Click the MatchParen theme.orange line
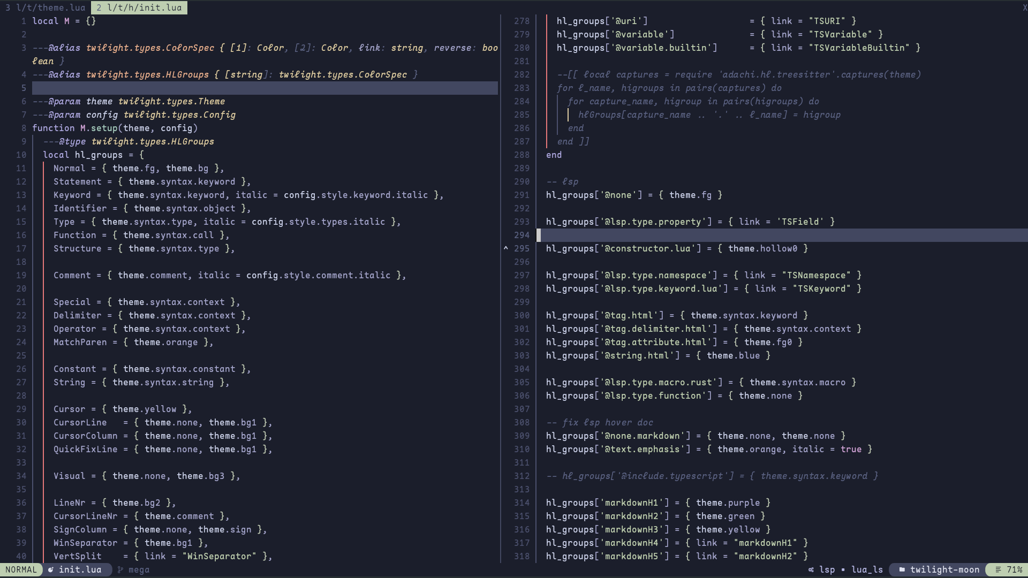 click(133, 342)
